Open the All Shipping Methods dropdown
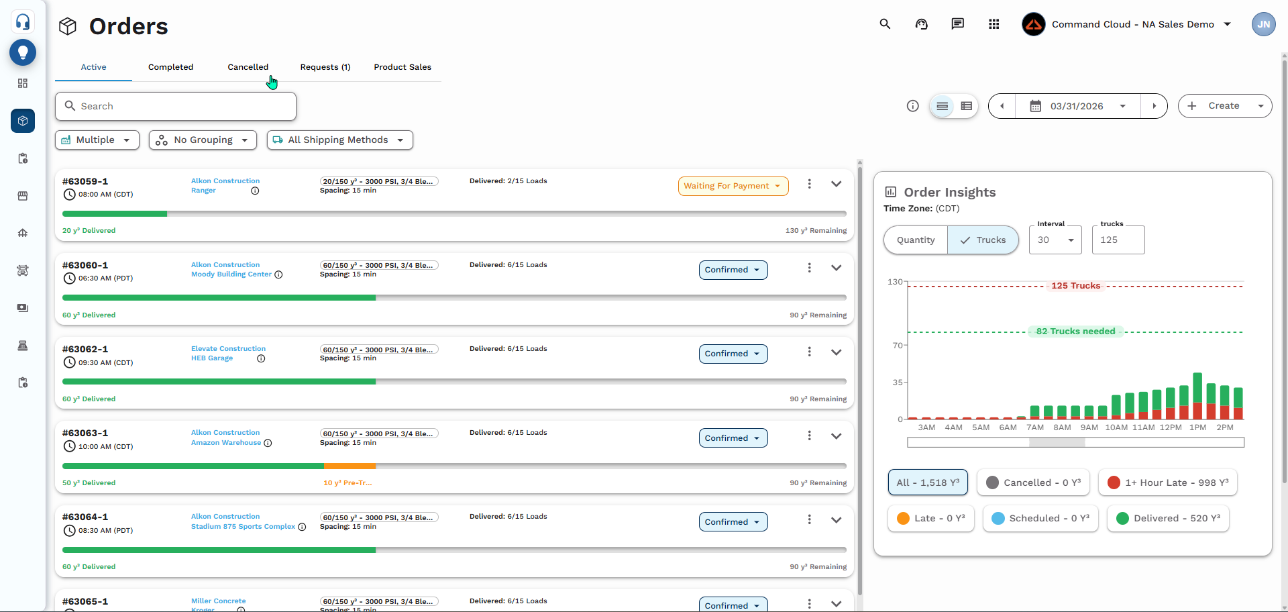 pos(340,140)
